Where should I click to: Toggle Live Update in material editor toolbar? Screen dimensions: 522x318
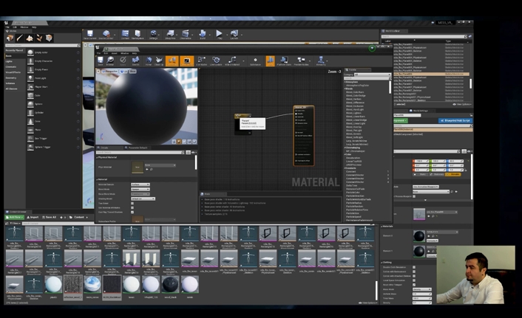(216, 61)
